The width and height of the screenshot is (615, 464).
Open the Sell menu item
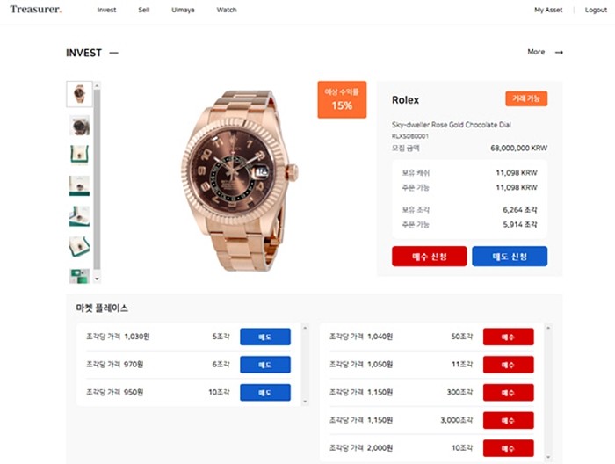[x=144, y=10]
